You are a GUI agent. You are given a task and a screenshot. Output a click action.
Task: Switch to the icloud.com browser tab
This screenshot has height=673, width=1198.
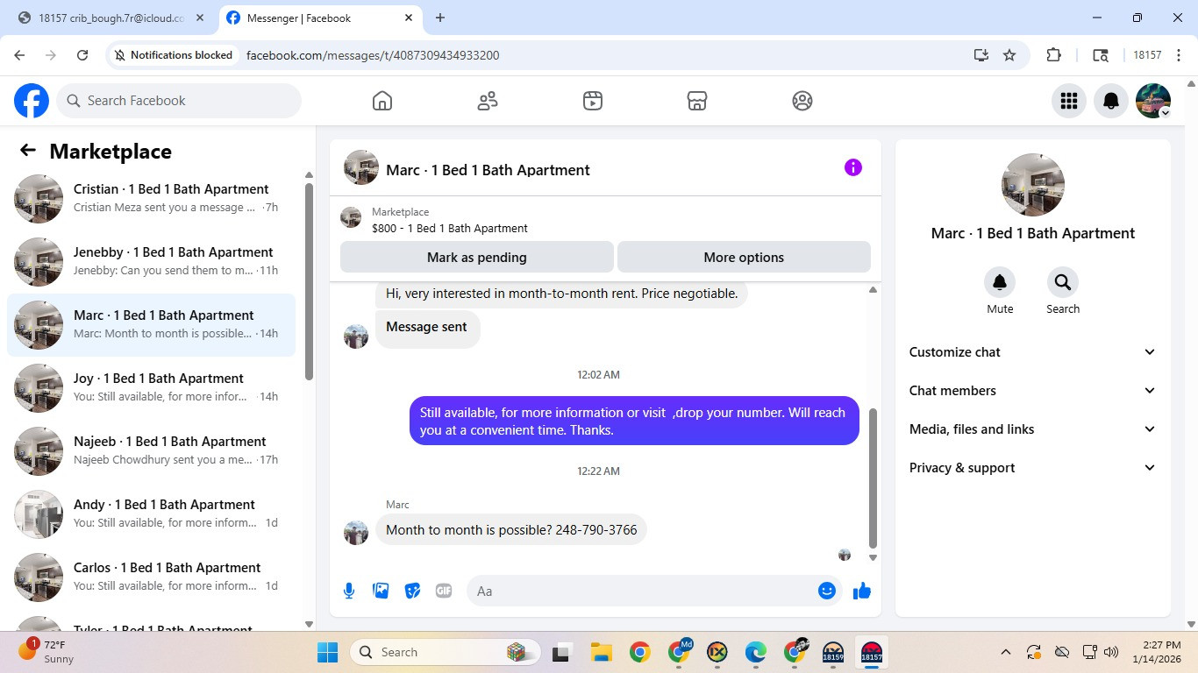tap(111, 18)
